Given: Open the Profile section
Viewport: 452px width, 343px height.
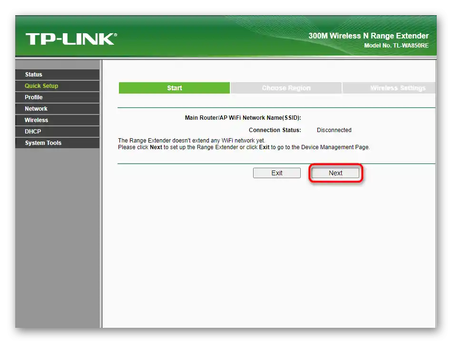Looking at the screenshot, I should click(x=58, y=97).
